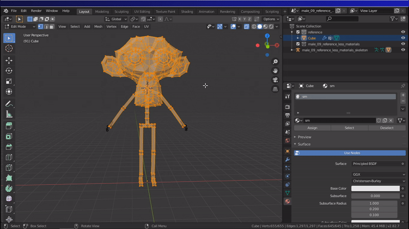Click the Assign material button
The width and height of the screenshot is (409, 229).
click(x=312, y=128)
